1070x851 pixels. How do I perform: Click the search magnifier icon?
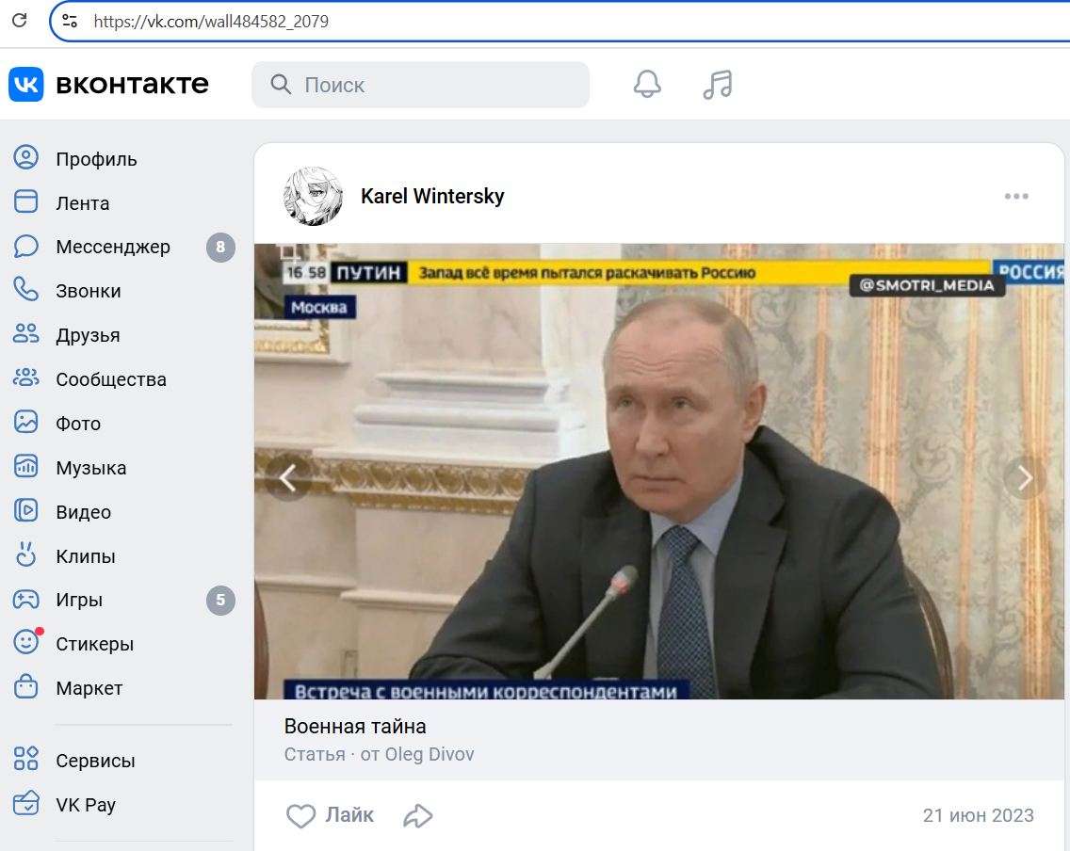pyautogui.click(x=281, y=85)
